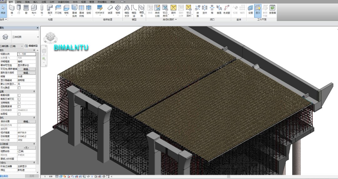This screenshot has height=179, width=338.
Task: Toggle the Show work plane button
Action: (x=258, y=10)
